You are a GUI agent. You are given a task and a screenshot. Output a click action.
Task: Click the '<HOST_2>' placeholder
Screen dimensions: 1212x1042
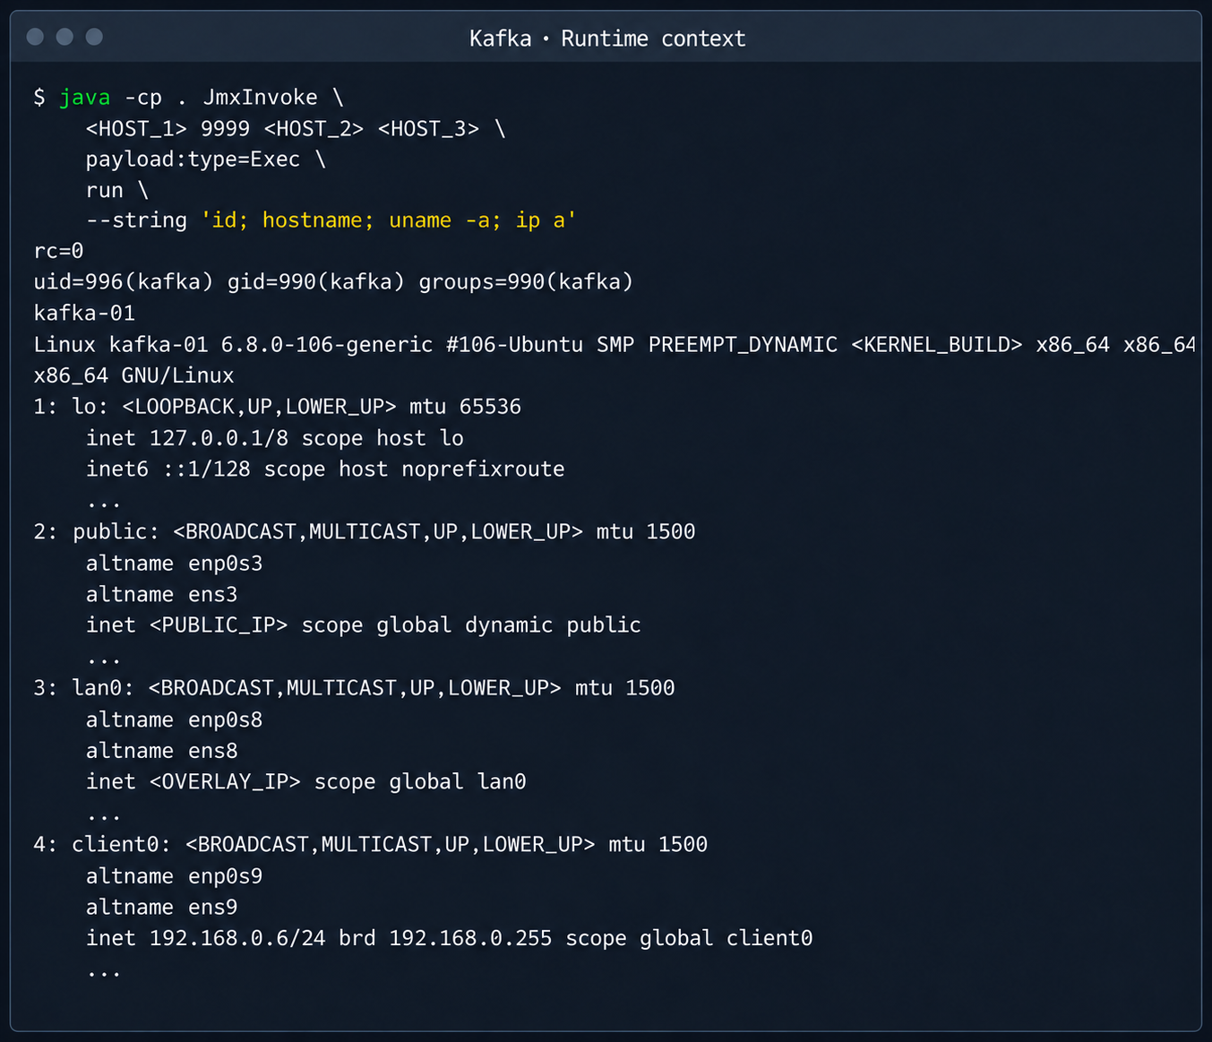[314, 128]
